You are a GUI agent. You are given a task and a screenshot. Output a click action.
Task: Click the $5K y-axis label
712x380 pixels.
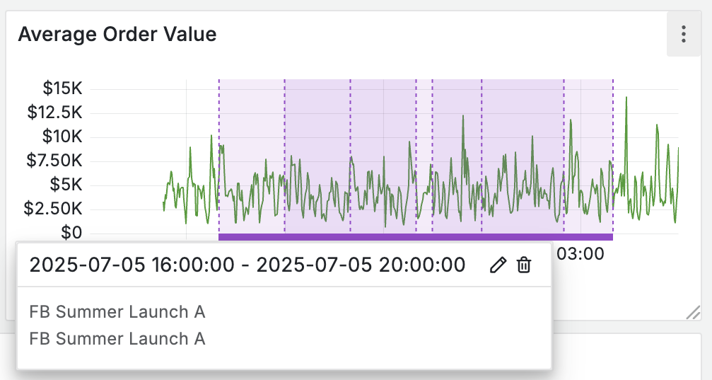(66, 185)
